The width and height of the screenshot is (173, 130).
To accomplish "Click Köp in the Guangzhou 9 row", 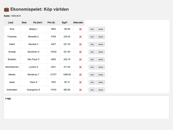I will pyautogui.click(x=92, y=90).
